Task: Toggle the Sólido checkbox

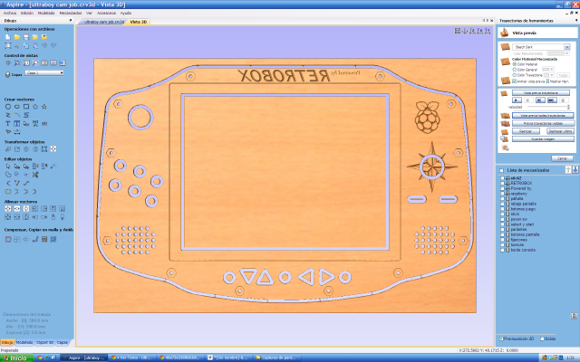Action: (x=542, y=338)
